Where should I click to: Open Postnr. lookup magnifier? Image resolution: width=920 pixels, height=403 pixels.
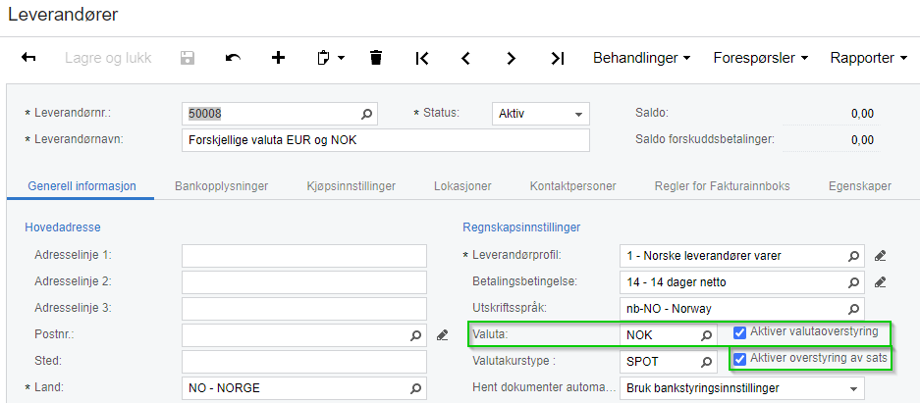(415, 335)
